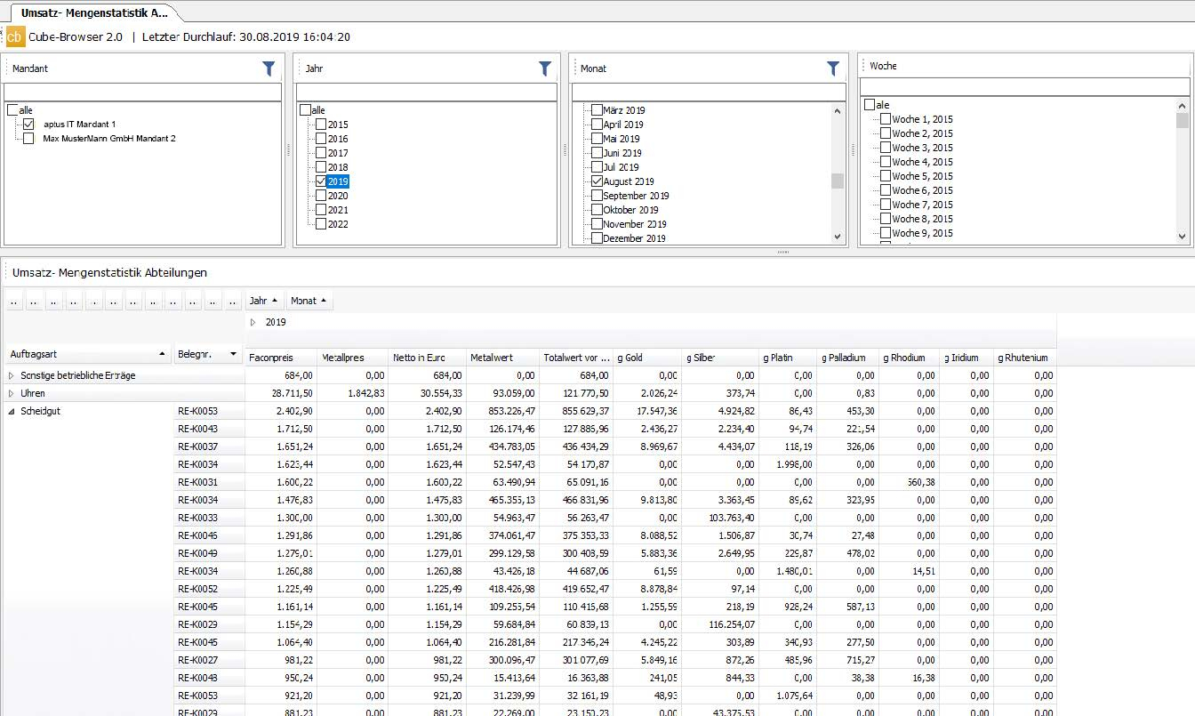Click the Cube-Browser logo icon
Viewport: 1195px width, 716px height.
[x=15, y=36]
